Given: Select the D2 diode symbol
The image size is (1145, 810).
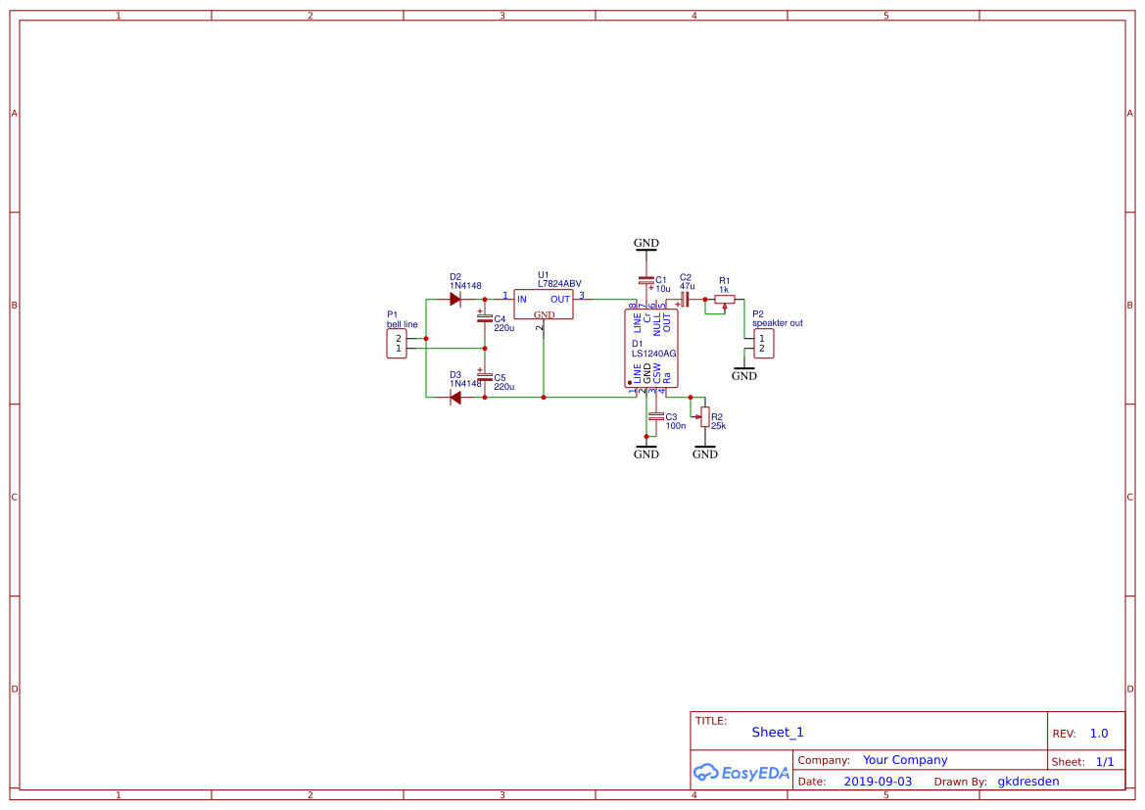Looking at the screenshot, I should pyautogui.click(x=454, y=300).
